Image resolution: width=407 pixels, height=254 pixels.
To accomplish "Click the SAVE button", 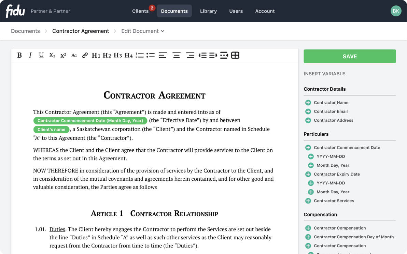I will 350,56.
